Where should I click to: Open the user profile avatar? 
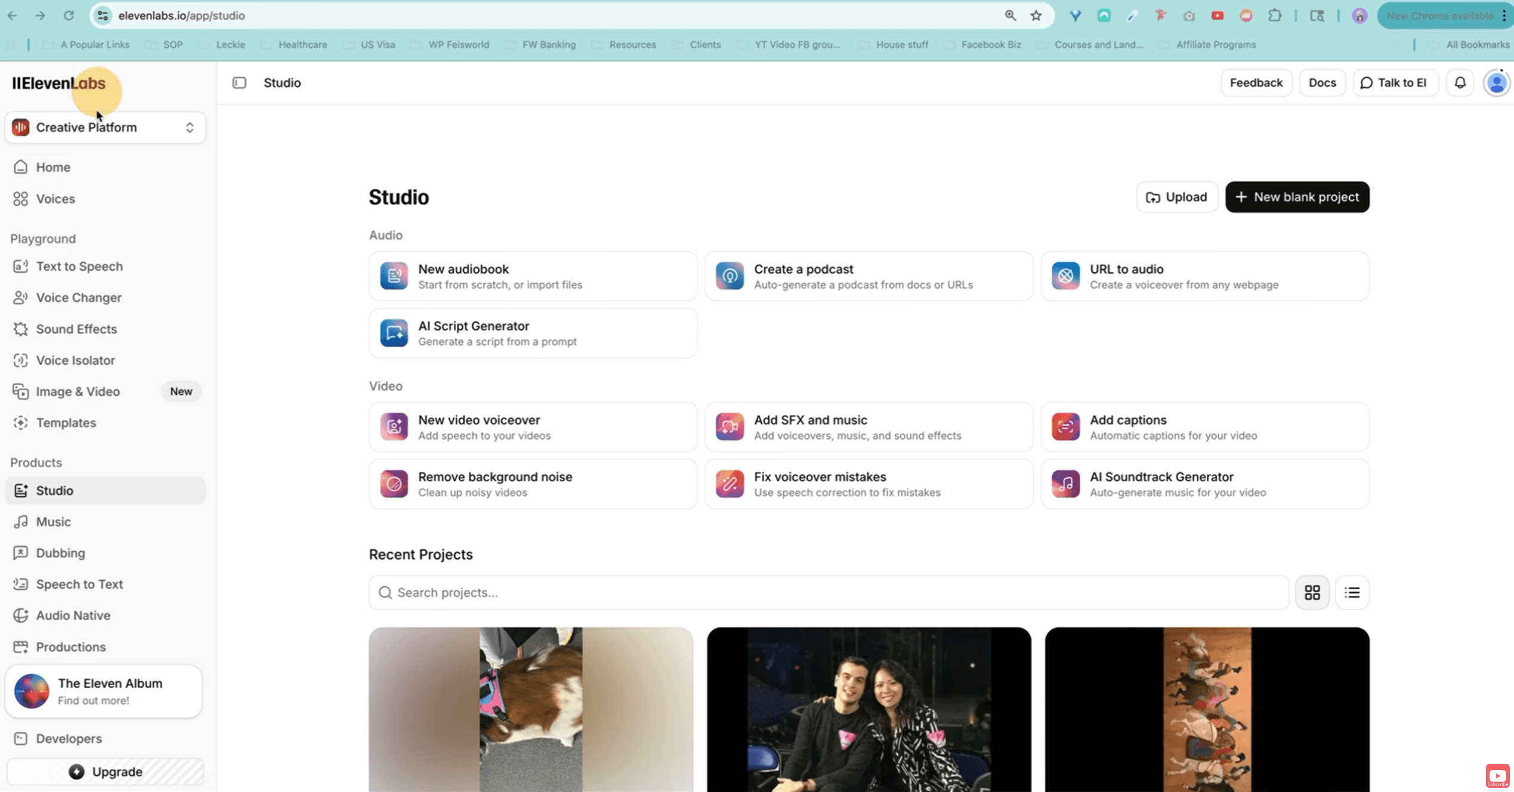tap(1497, 83)
